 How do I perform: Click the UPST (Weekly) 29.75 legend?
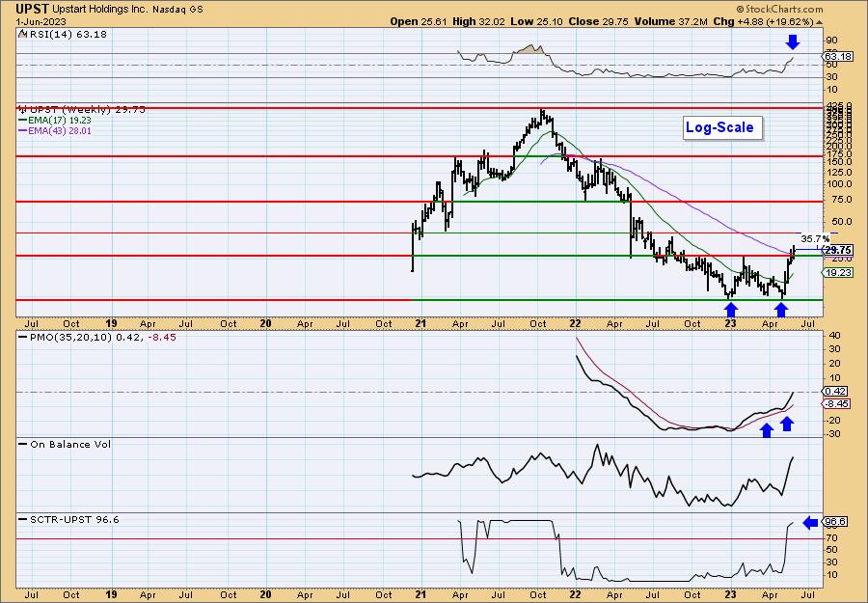tap(88, 110)
